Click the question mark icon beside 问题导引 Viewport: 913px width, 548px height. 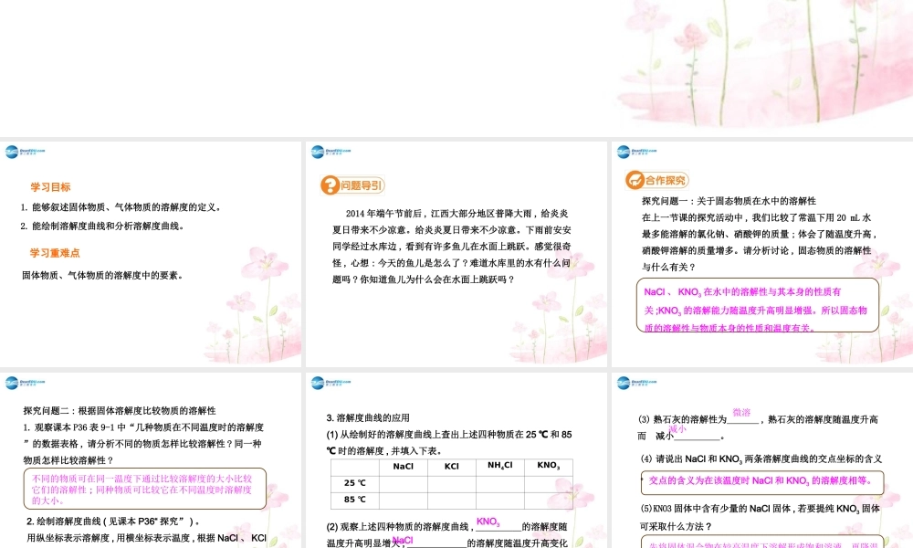click(x=328, y=184)
